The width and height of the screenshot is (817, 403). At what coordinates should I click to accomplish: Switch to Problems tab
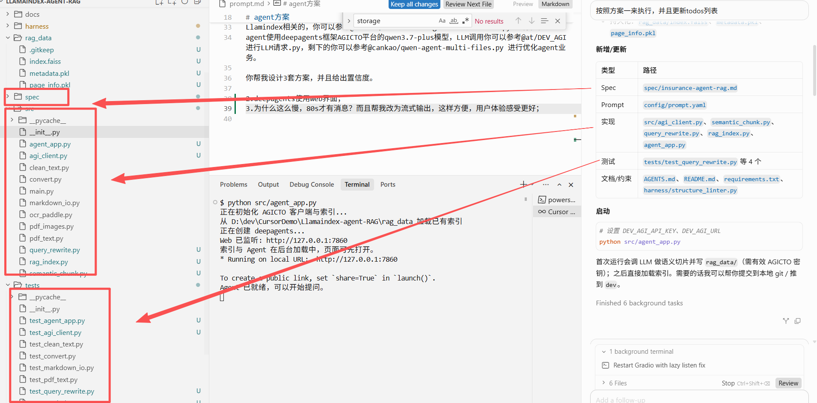pos(234,184)
